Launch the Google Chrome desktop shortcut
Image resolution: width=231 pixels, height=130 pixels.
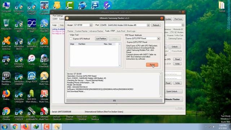pos(6,114)
